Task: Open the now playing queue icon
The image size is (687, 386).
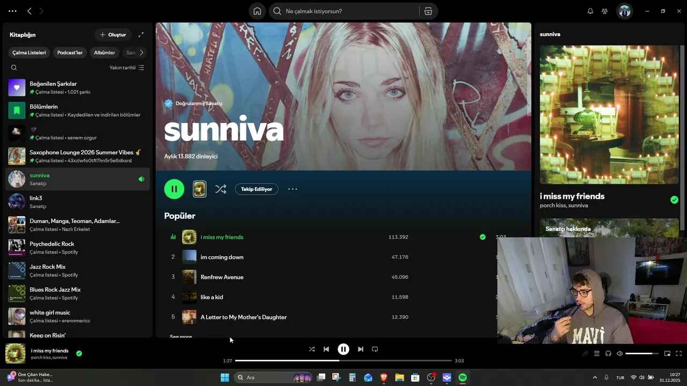Action: point(596,353)
